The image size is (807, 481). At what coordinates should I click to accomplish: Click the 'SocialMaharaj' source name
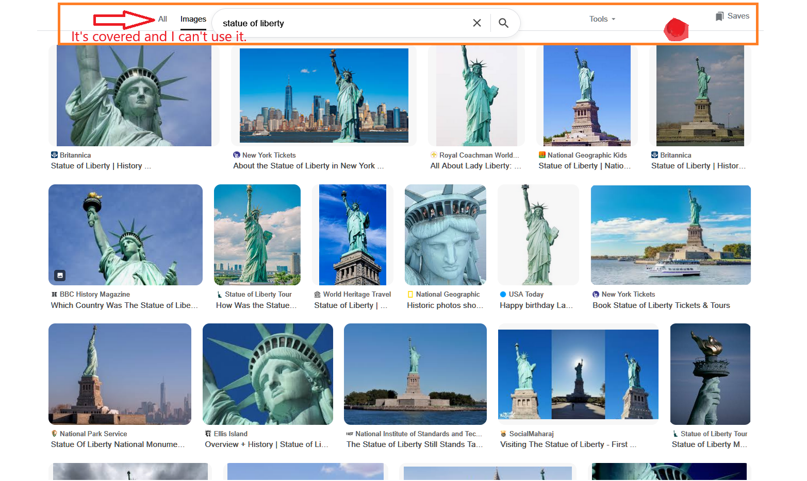pos(532,434)
